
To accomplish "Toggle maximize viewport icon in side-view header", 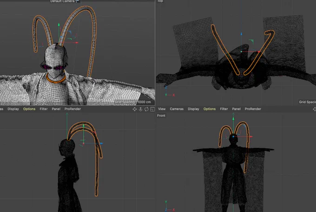I will point(152,109).
